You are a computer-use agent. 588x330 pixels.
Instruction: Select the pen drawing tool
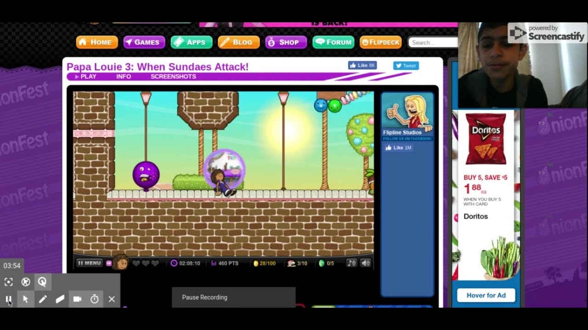(x=43, y=299)
